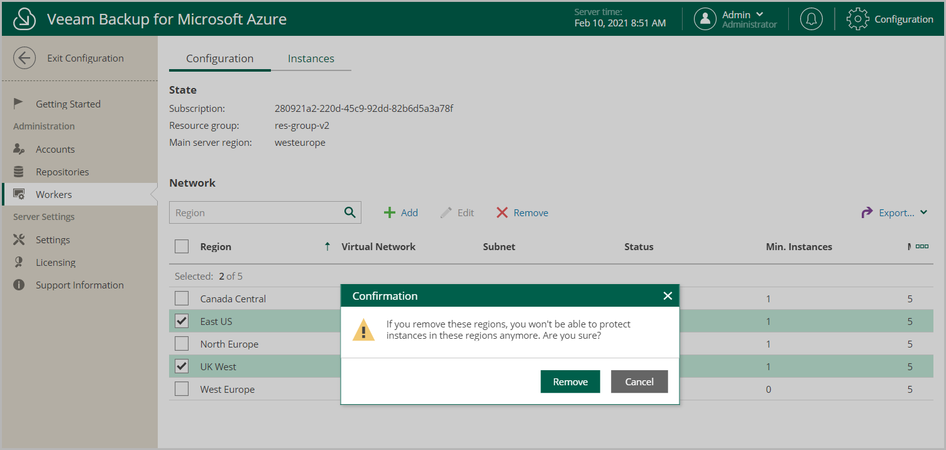Open Settings in sidebar
Image resolution: width=946 pixels, height=450 pixels.
point(53,239)
